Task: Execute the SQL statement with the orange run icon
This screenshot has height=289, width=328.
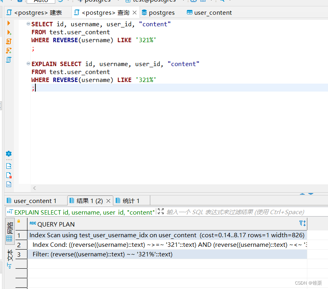Action: (9, 23)
